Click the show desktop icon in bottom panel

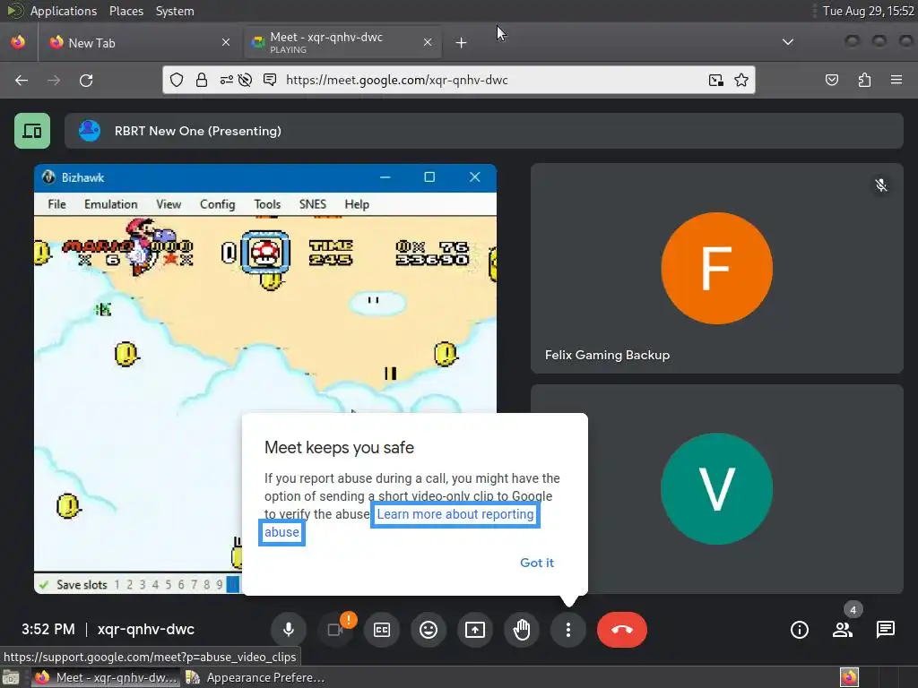11,677
